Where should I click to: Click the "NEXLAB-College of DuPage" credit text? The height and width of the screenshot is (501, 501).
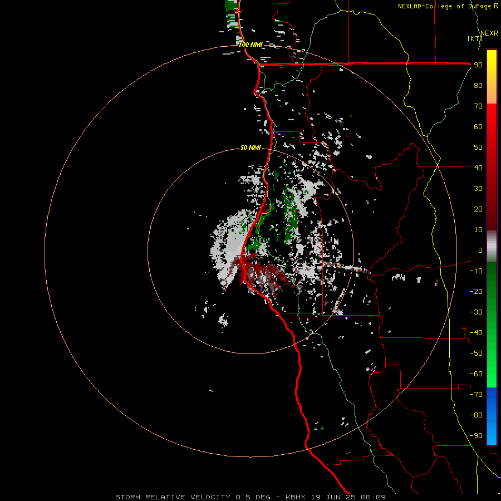click(445, 6)
